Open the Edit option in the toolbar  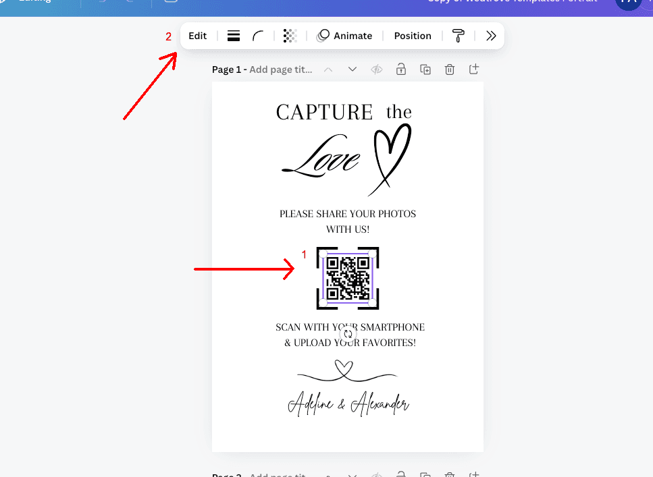[x=197, y=36]
